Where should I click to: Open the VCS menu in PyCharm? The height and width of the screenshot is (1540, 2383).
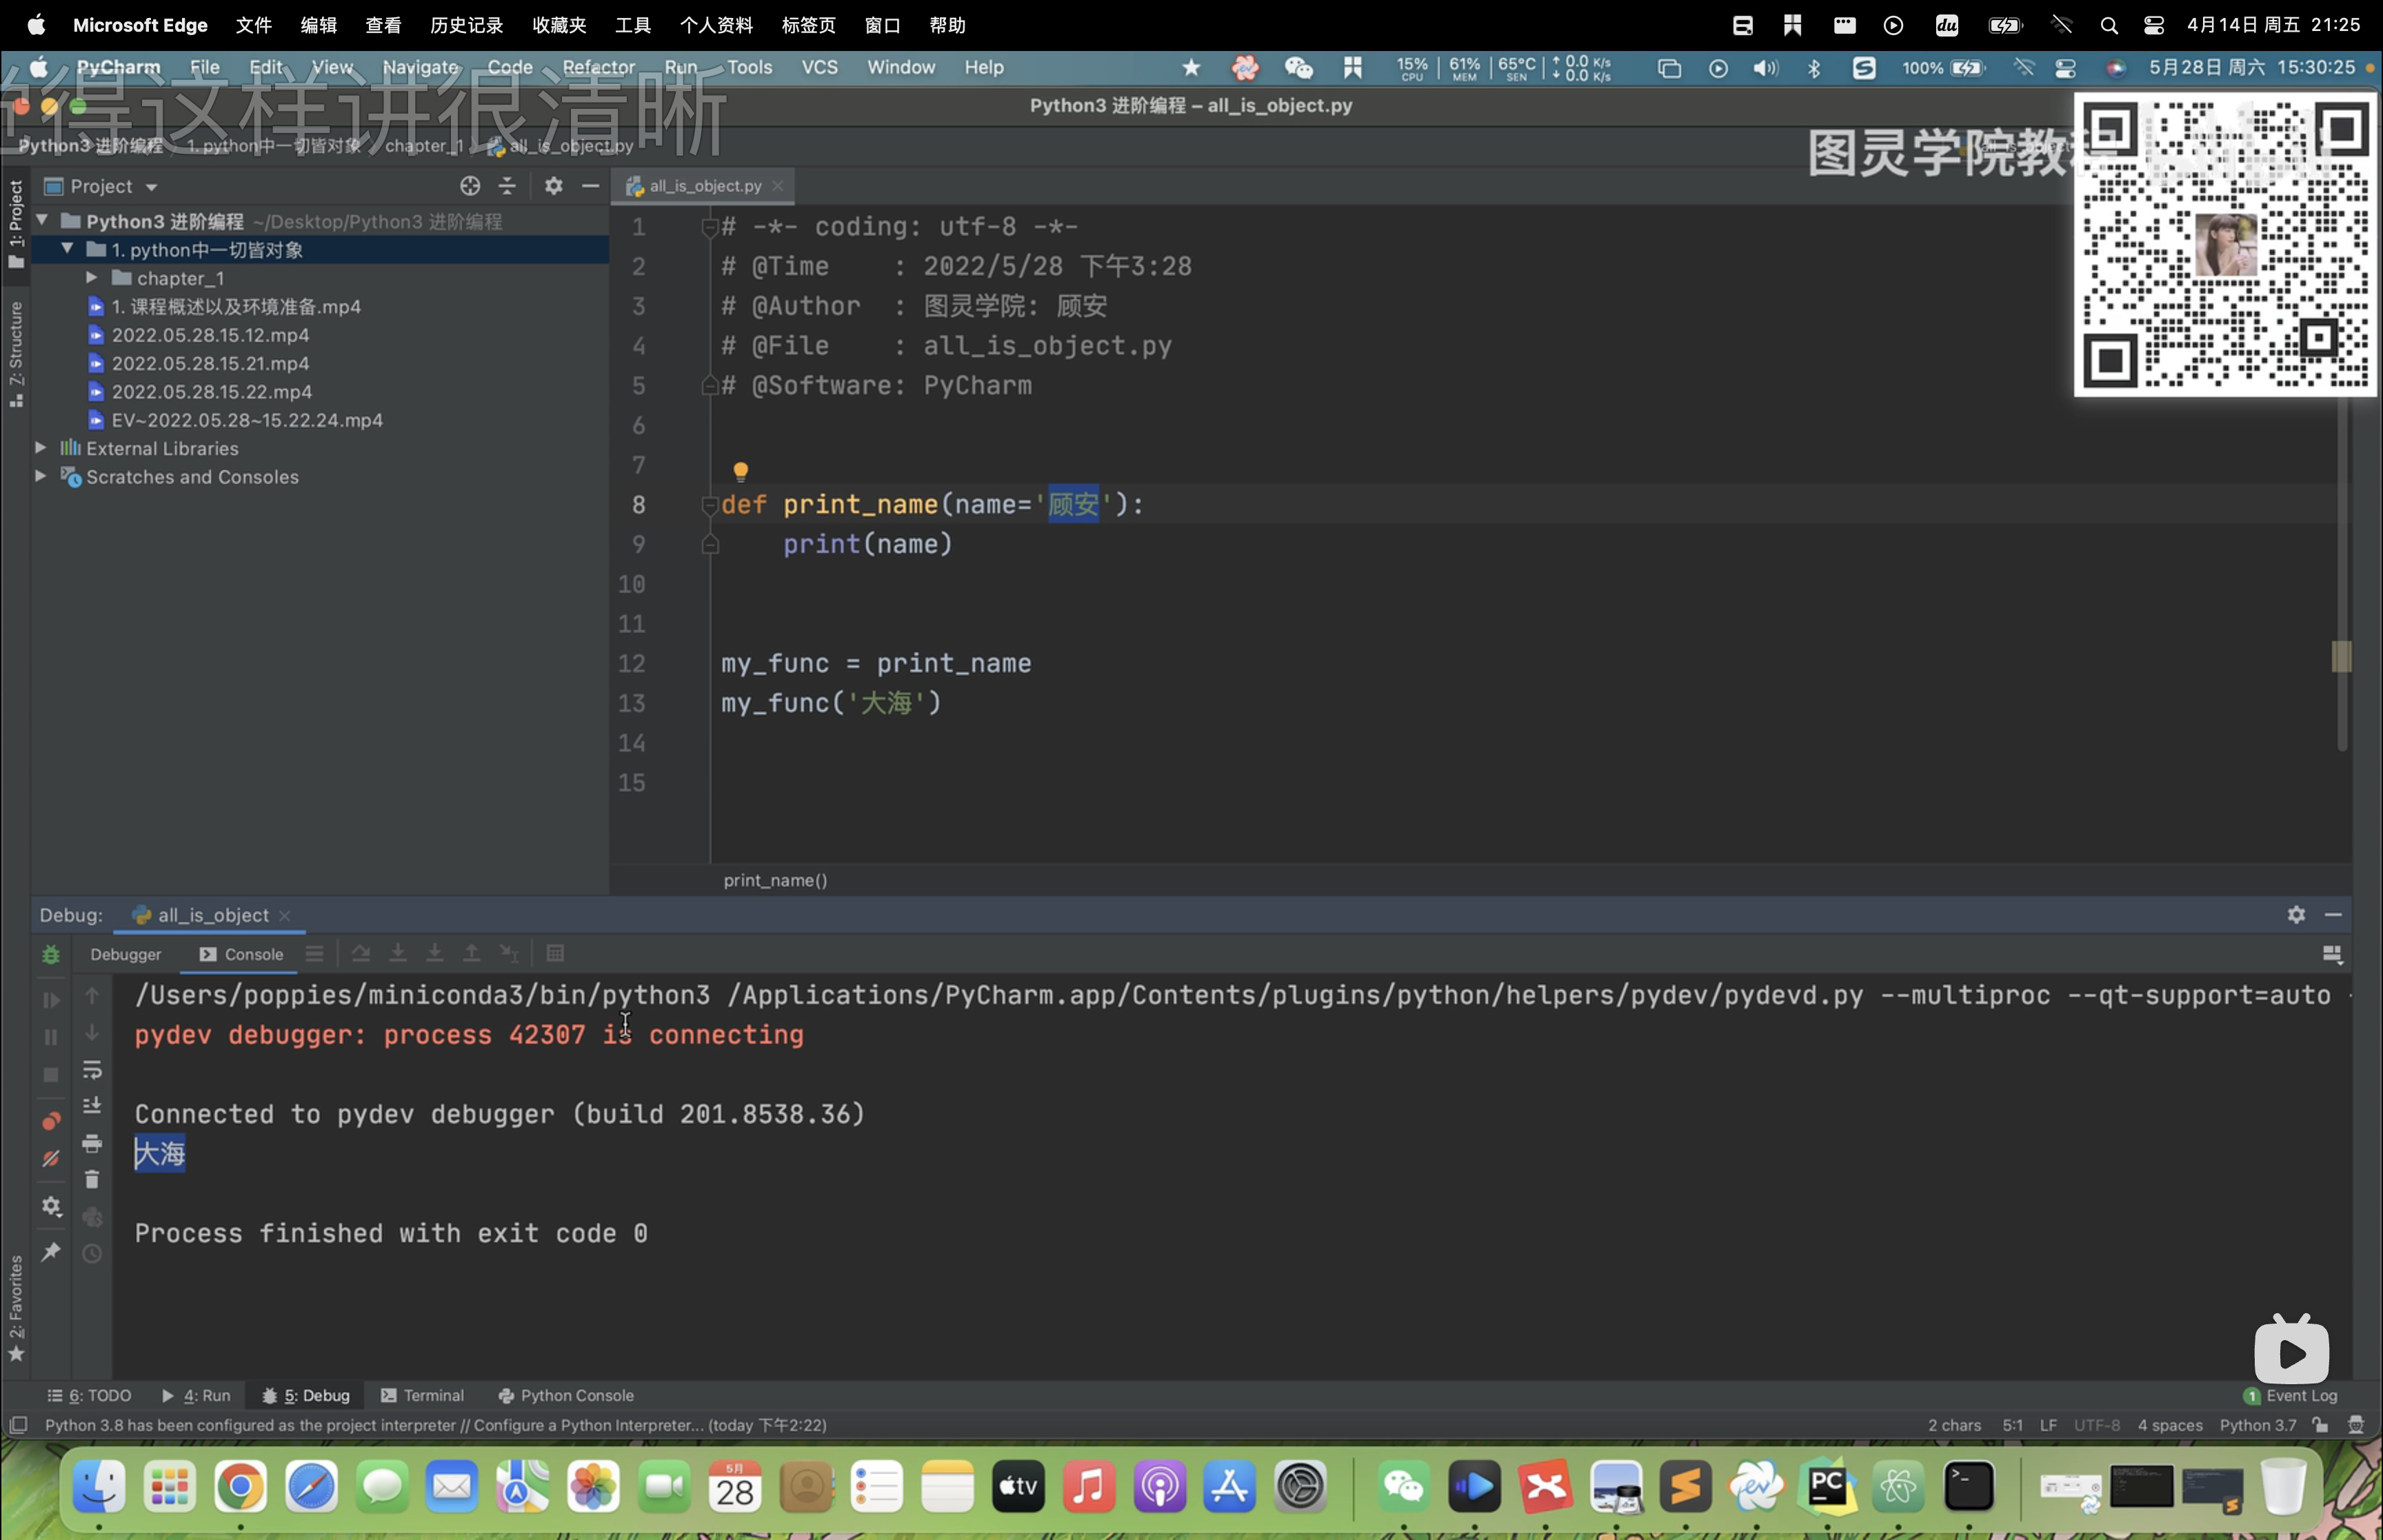(x=819, y=67)
